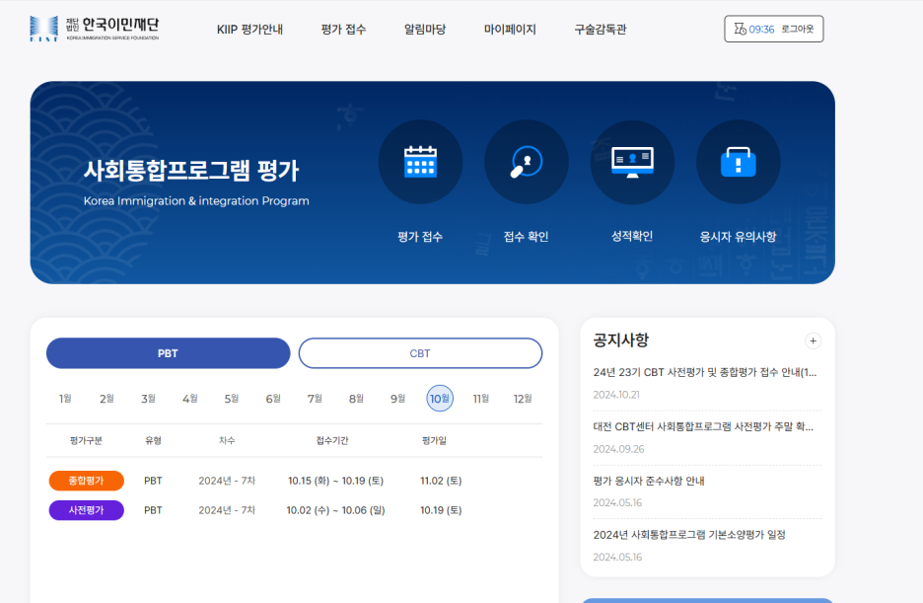Open notice 평가 응시자 준수사항 안내
923x603 pixels.
pyautogui.click(x=649, y=481)
